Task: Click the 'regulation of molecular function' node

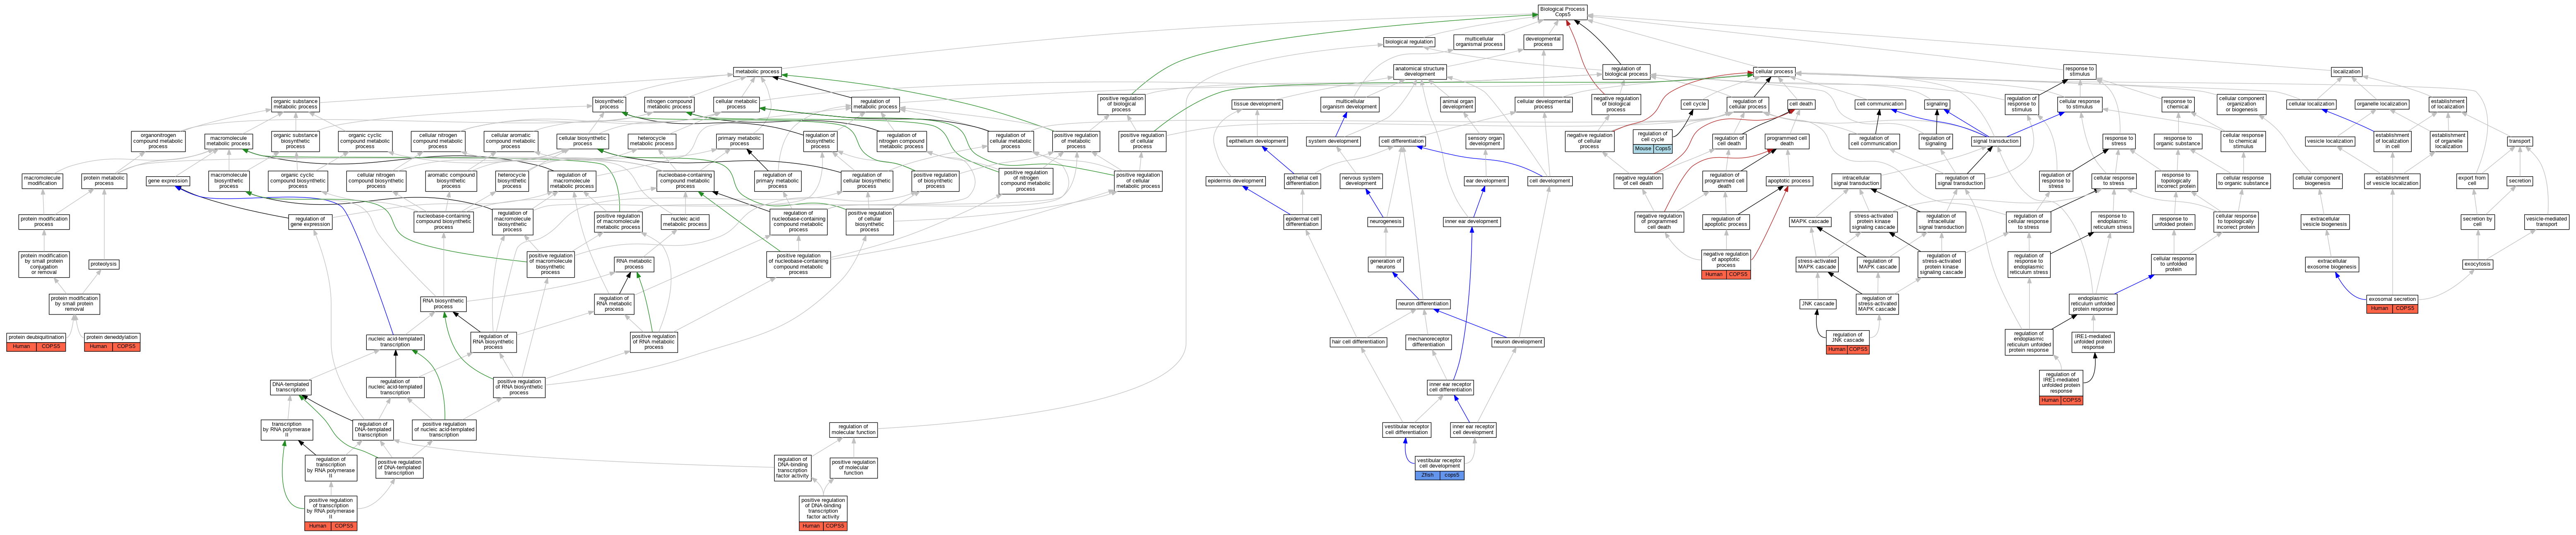Action: click(853, 430)
